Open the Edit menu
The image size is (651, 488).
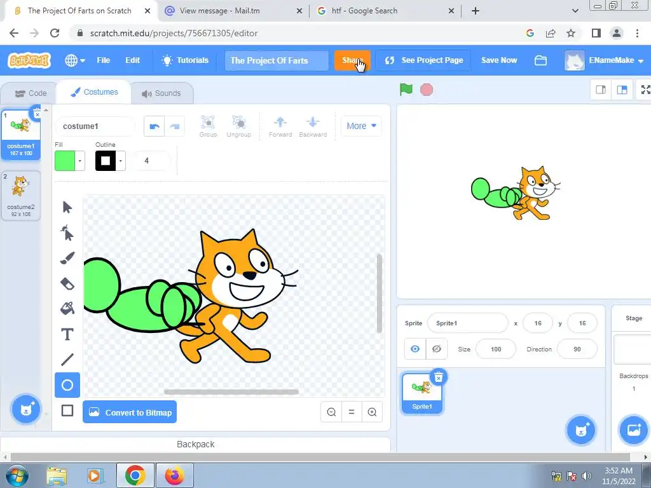point(133,60)
